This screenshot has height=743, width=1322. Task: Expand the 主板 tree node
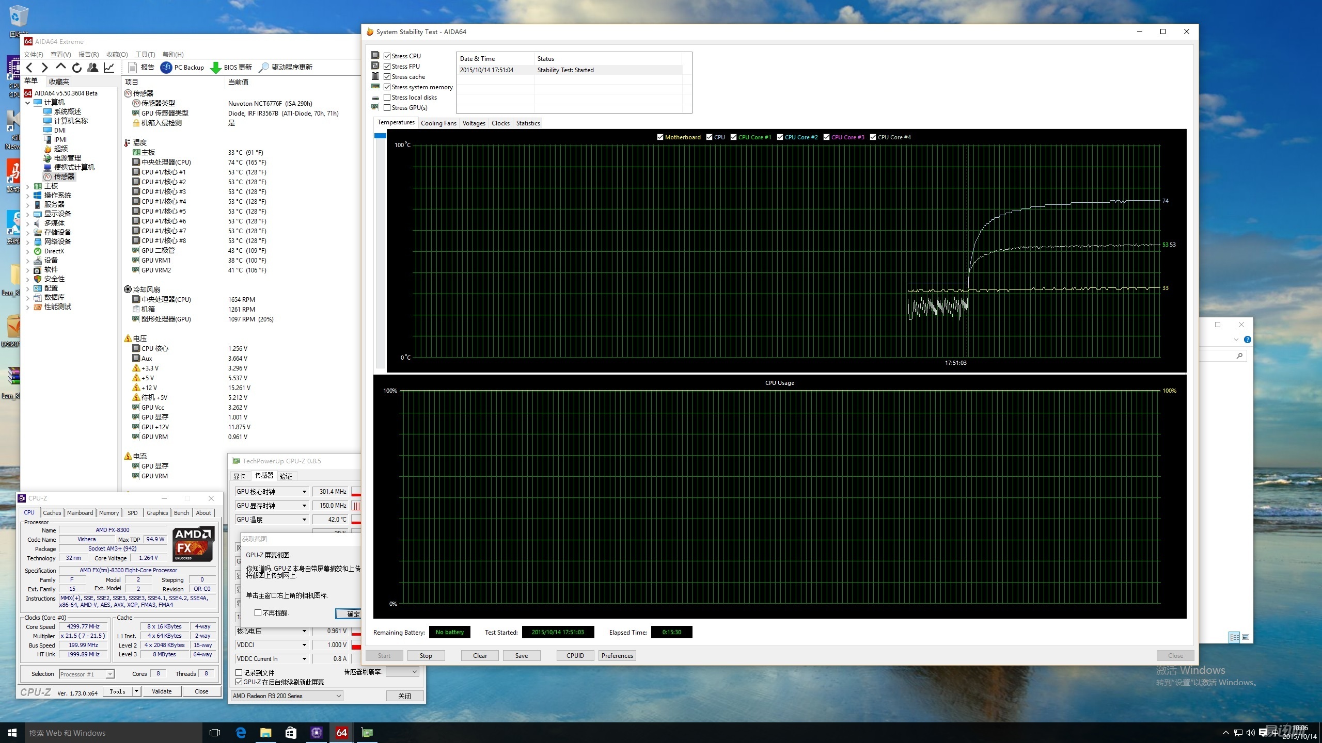point(27,186)
